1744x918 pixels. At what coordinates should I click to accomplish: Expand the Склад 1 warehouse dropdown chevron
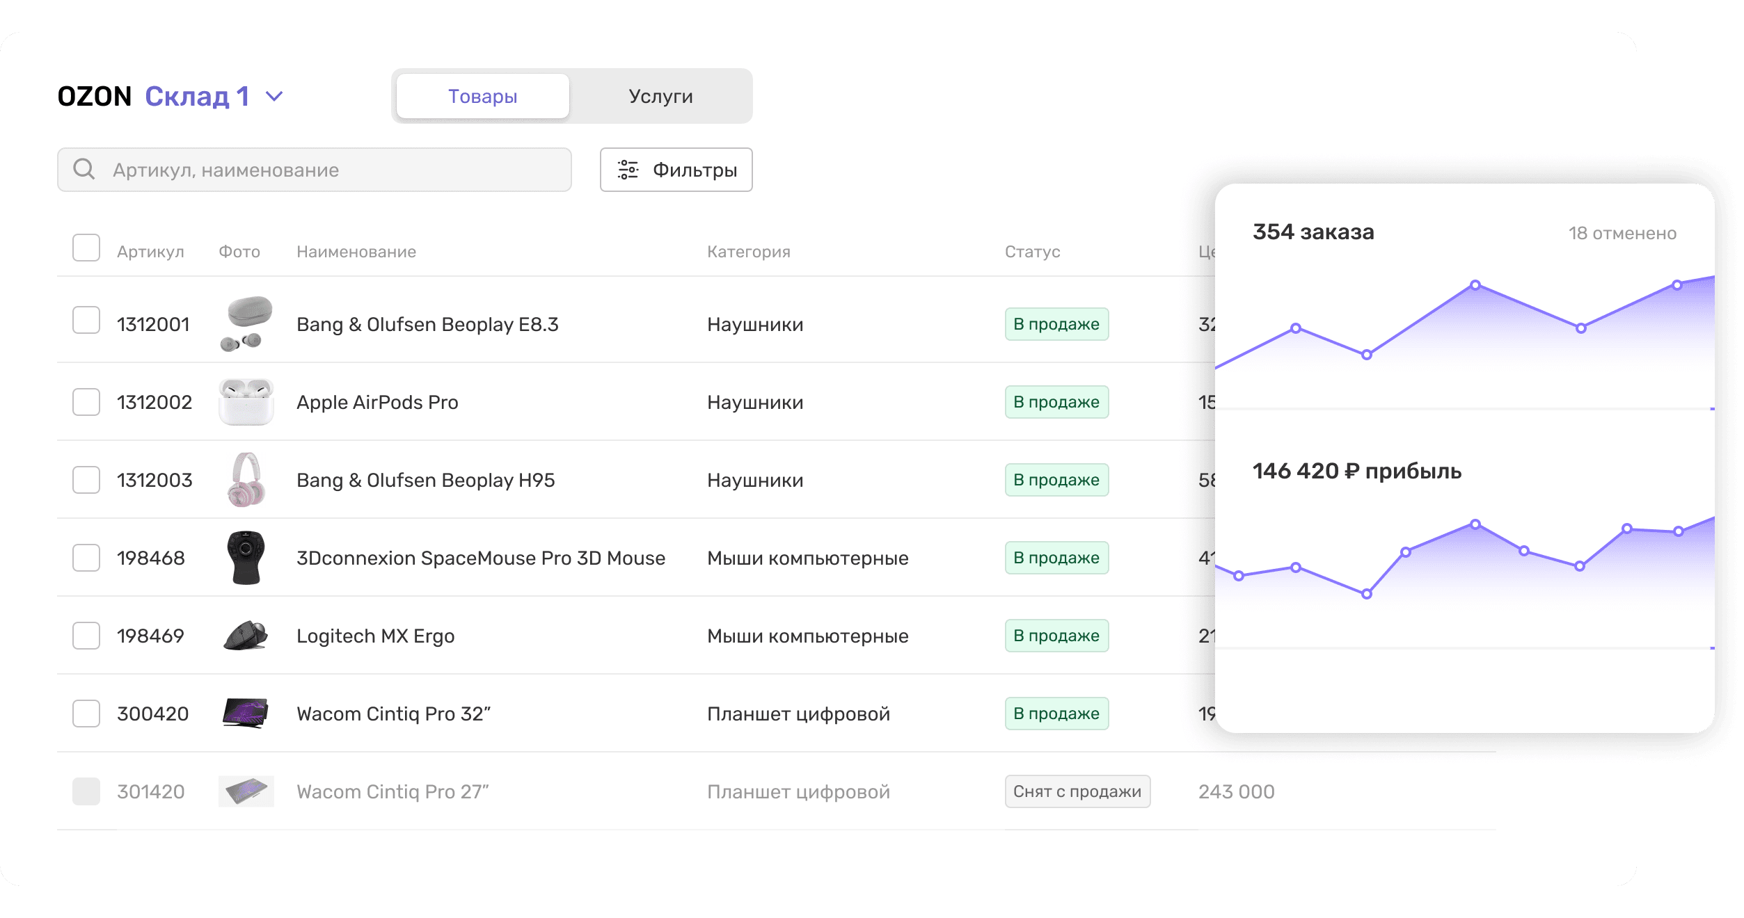[275, 97]
